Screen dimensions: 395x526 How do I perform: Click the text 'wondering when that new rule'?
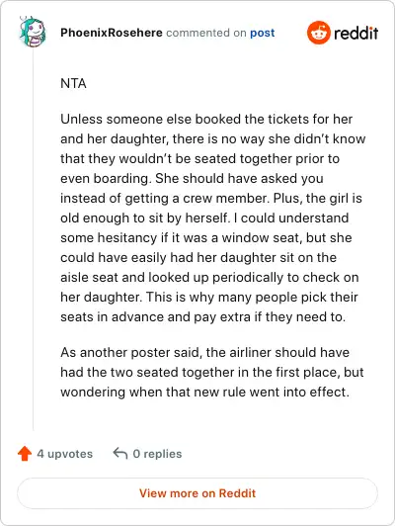pos(152,393)
